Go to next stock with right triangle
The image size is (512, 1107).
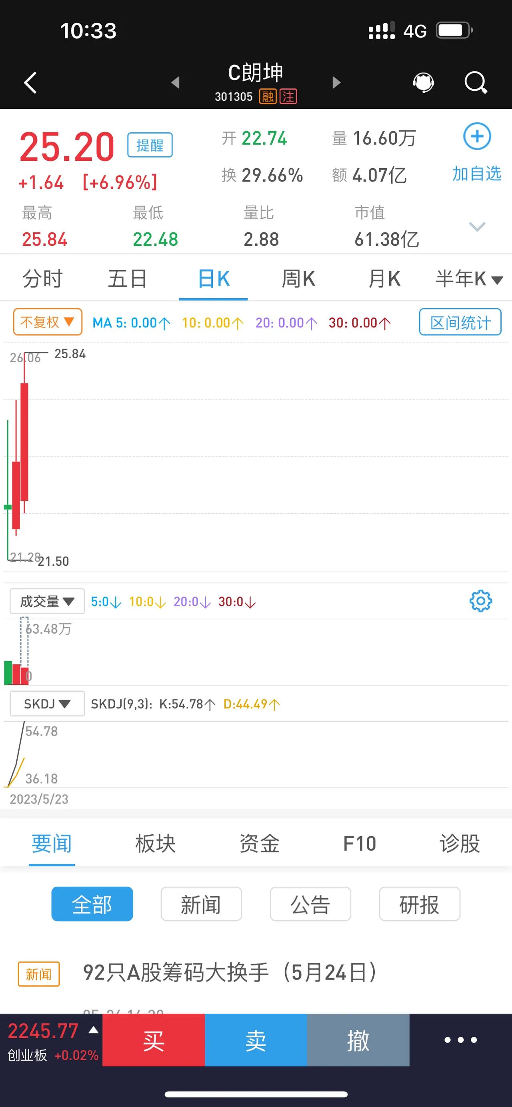click(337, 82)
